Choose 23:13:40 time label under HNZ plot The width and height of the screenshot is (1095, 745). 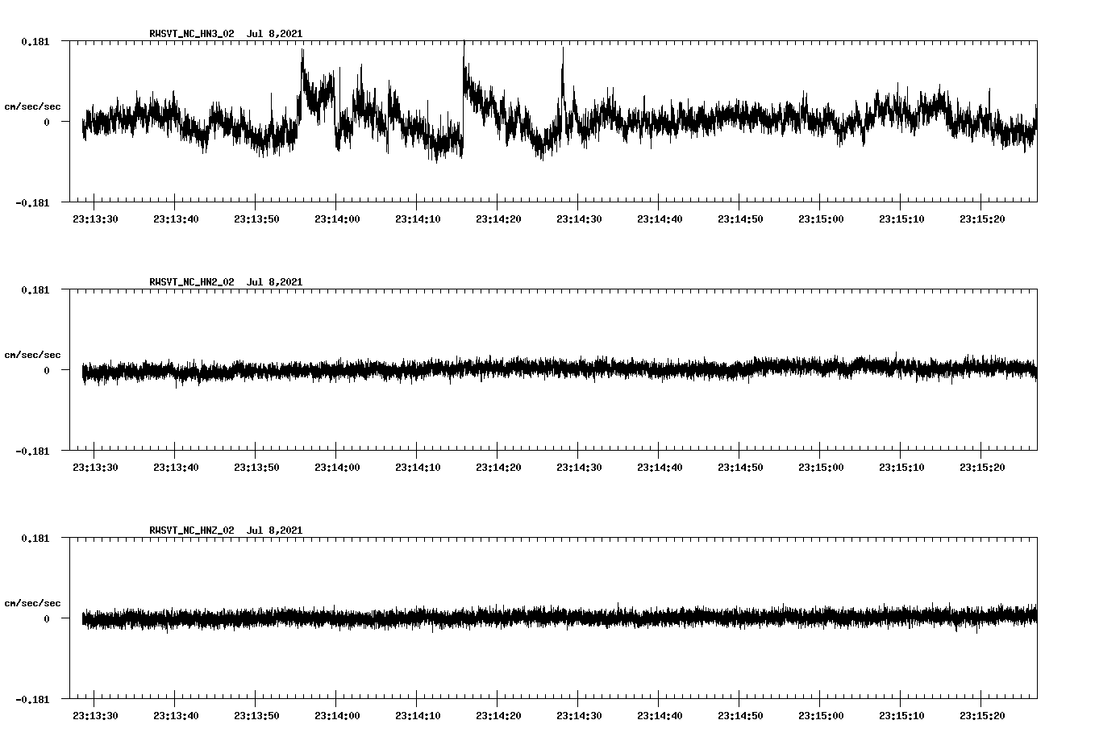(176, 716)
